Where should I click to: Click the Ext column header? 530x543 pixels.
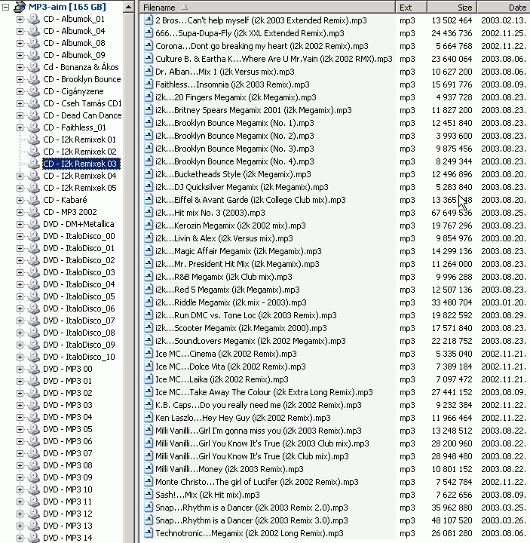[x=406, y=7]
